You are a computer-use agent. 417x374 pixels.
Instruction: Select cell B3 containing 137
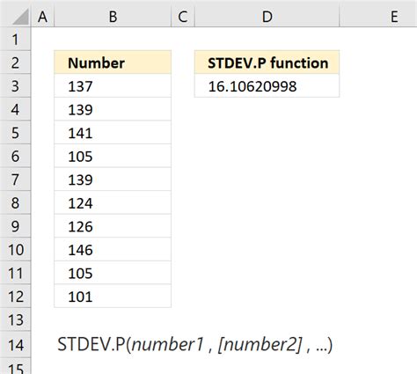113,85
